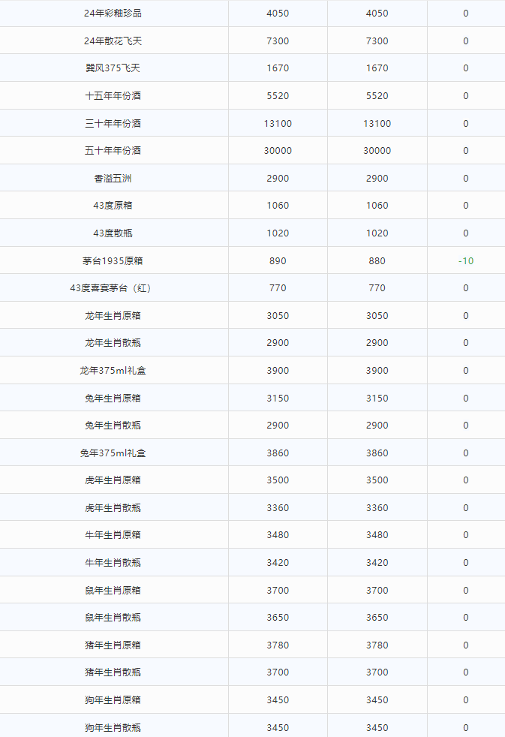Click second 4050 price for 24年彩釉珍品
The height and width of the screenshot is (737, 505).
coord(377,14)
